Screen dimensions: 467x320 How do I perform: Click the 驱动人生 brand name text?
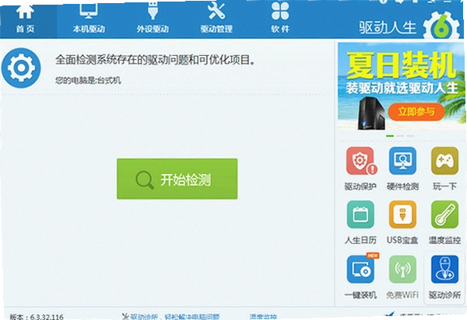[388, 28]
